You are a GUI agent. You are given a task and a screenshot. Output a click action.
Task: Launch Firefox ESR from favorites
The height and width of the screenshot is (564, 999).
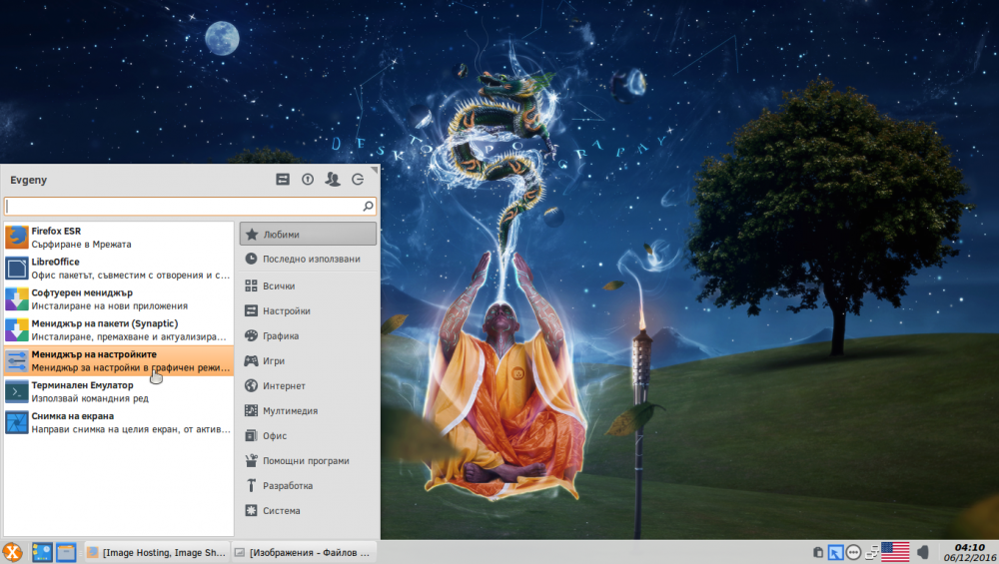click(119, 238)
